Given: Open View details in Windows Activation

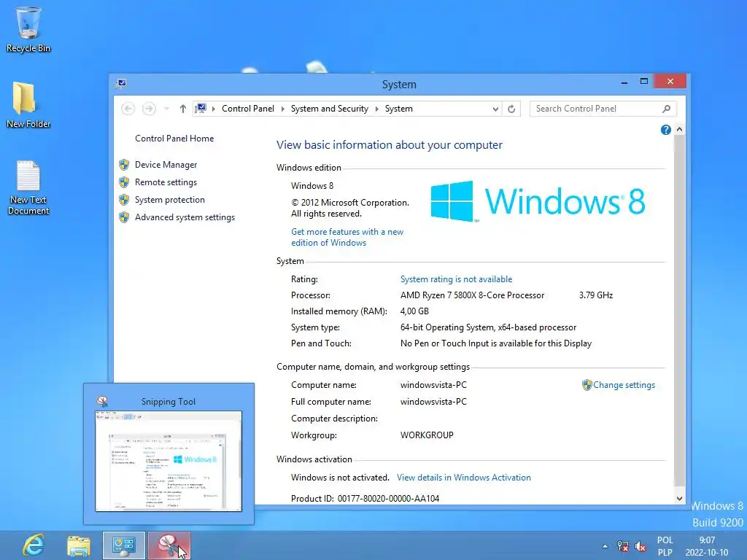Looking at the screenshot, I should pyautogui.click(x=463, y=478).
